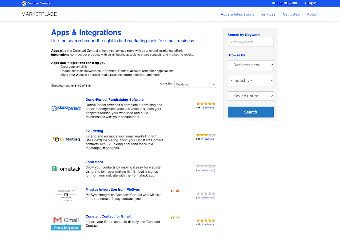
Task: Click the FREE label on Gmail listing
Action: coord(176,218)
